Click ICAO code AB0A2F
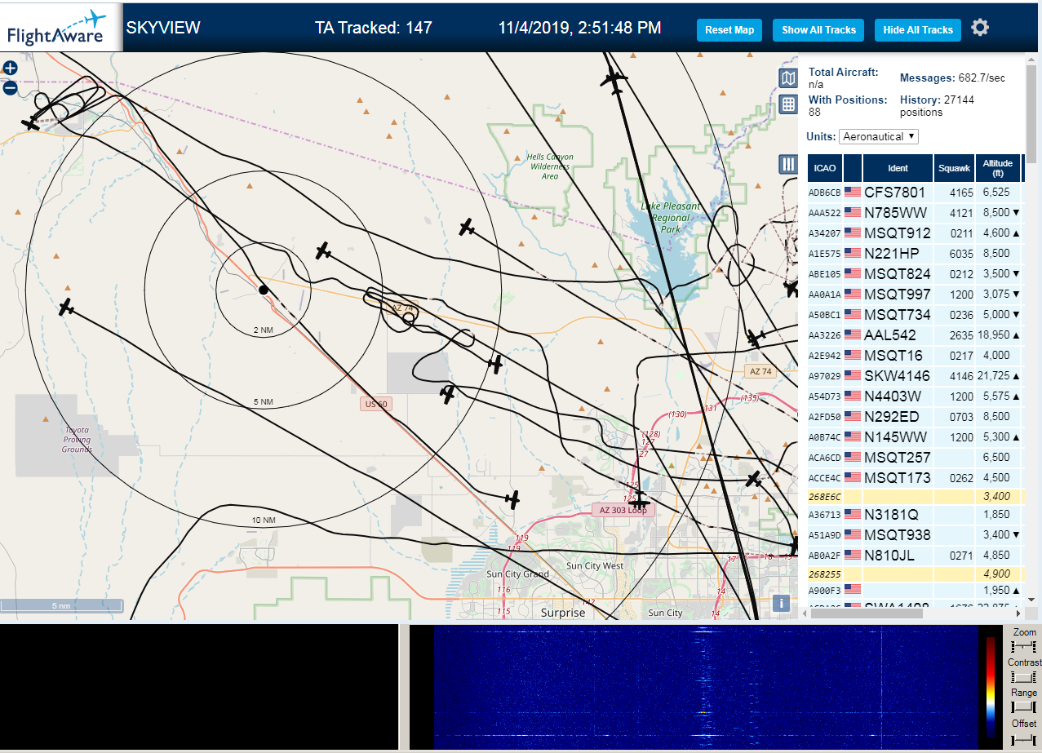This screenshot has width=1042, height=753. (824, 556)
